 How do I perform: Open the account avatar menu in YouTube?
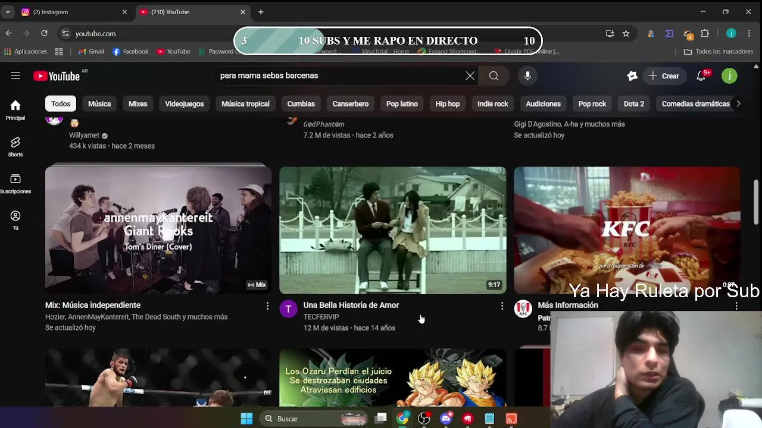click(729, 75)
